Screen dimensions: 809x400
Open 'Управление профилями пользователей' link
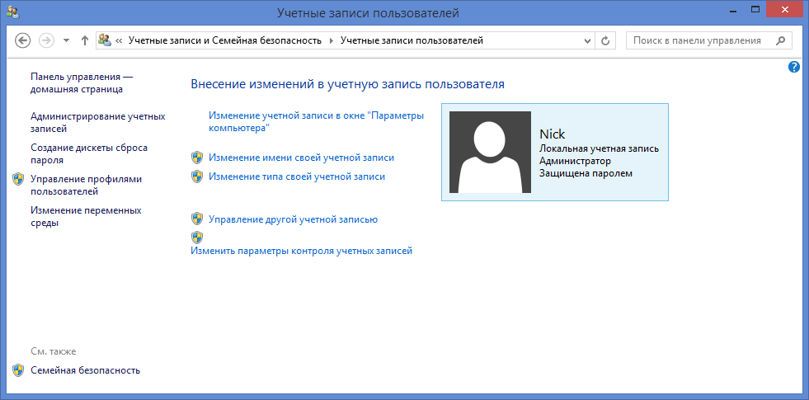click(86, 186)
